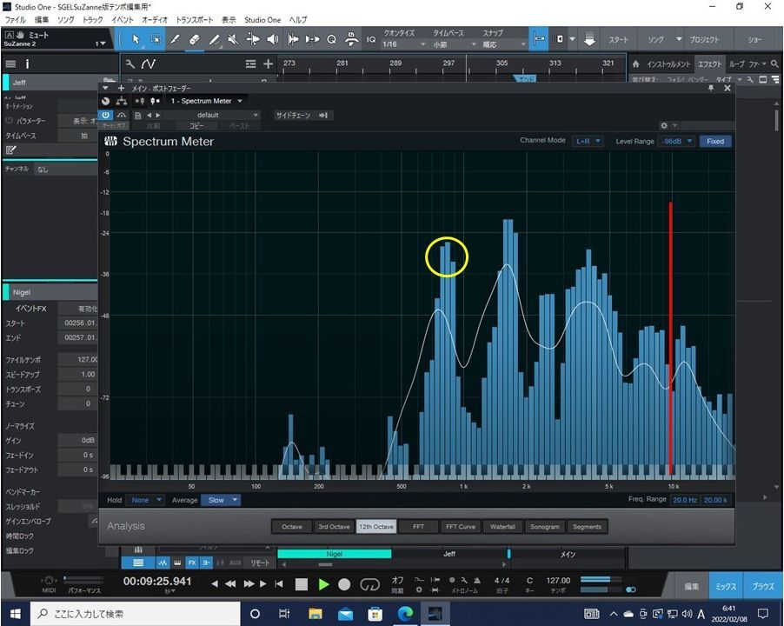Toggle metronome click icon
This screenshot has height=626, width=784.
pyautogui.click(x=477, y=581)
